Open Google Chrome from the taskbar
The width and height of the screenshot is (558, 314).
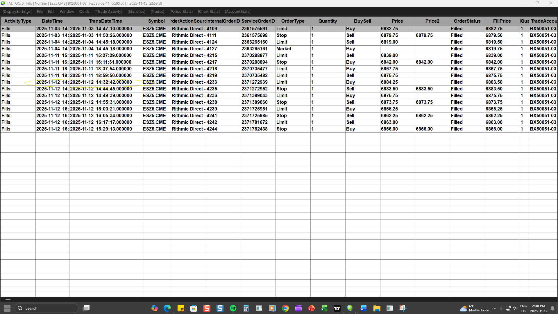click(285, 308)
